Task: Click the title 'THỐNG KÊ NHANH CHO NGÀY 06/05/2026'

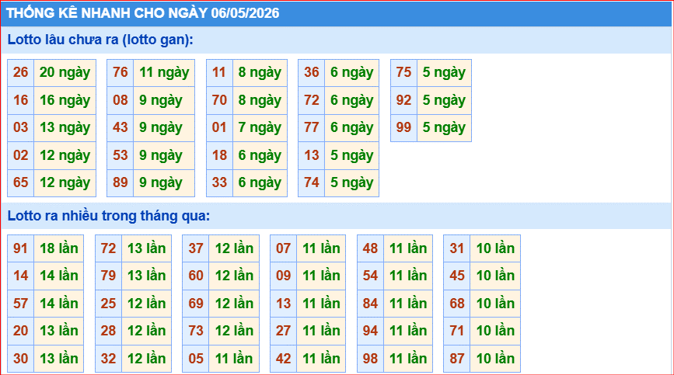Action: [x=143, y=13]
